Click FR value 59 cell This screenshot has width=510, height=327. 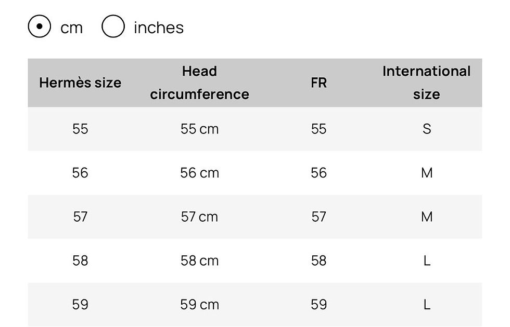(x=318, y=305)
